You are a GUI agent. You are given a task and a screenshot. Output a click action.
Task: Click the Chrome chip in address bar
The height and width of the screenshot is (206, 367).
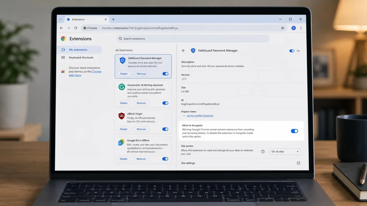point(90,28)
